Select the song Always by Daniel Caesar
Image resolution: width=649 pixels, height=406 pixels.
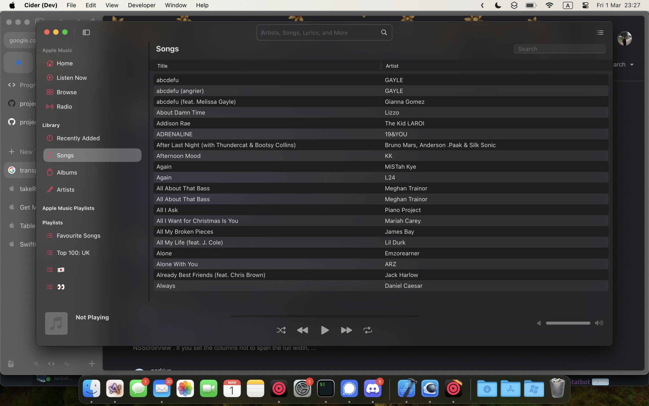point(381,286)
